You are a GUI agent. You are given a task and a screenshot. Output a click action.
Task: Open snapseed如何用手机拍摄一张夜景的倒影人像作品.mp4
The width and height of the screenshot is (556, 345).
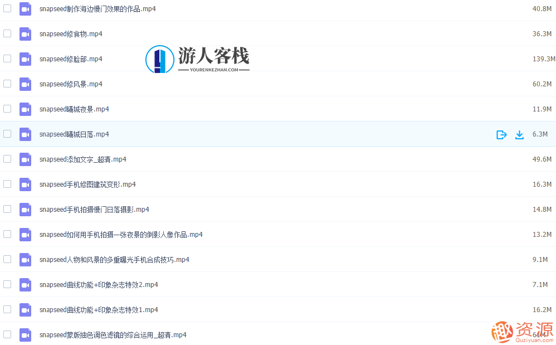coord(121,235)
